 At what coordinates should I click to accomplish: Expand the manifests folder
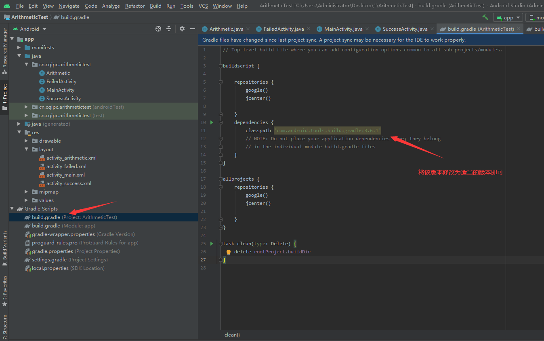tap(19, 47)
